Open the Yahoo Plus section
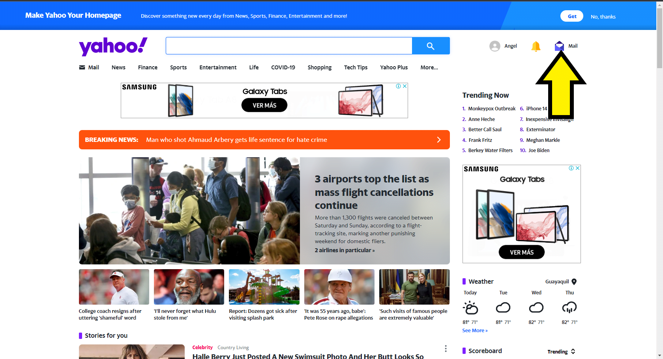Viewport: 663px width, 359px height. click(x=394, y=67)
